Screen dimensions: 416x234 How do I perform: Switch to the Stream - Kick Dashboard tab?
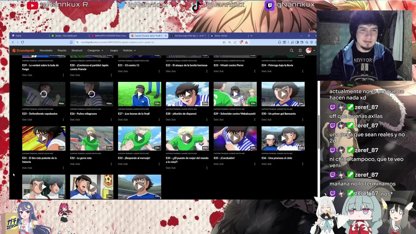68,36
